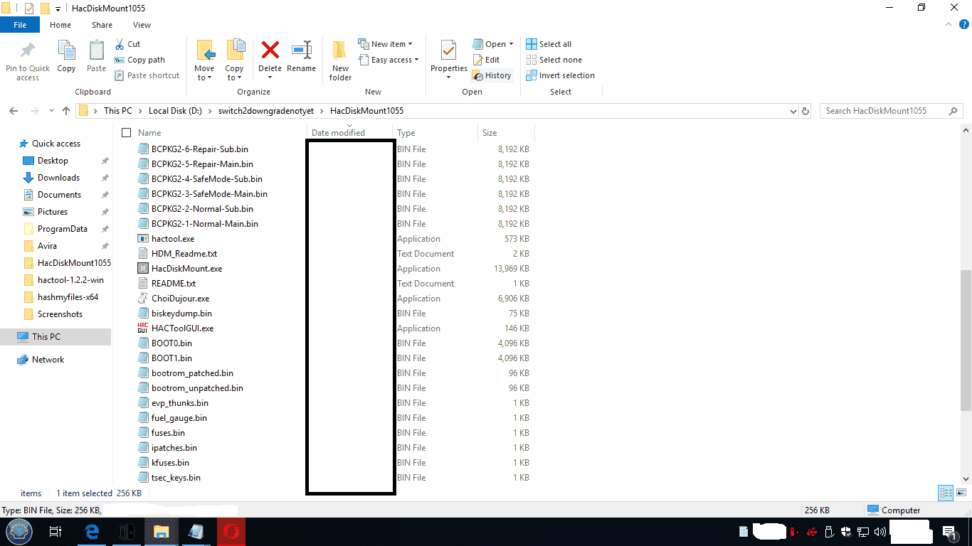Click the Copy ribbon button

[x=66, y=57]
